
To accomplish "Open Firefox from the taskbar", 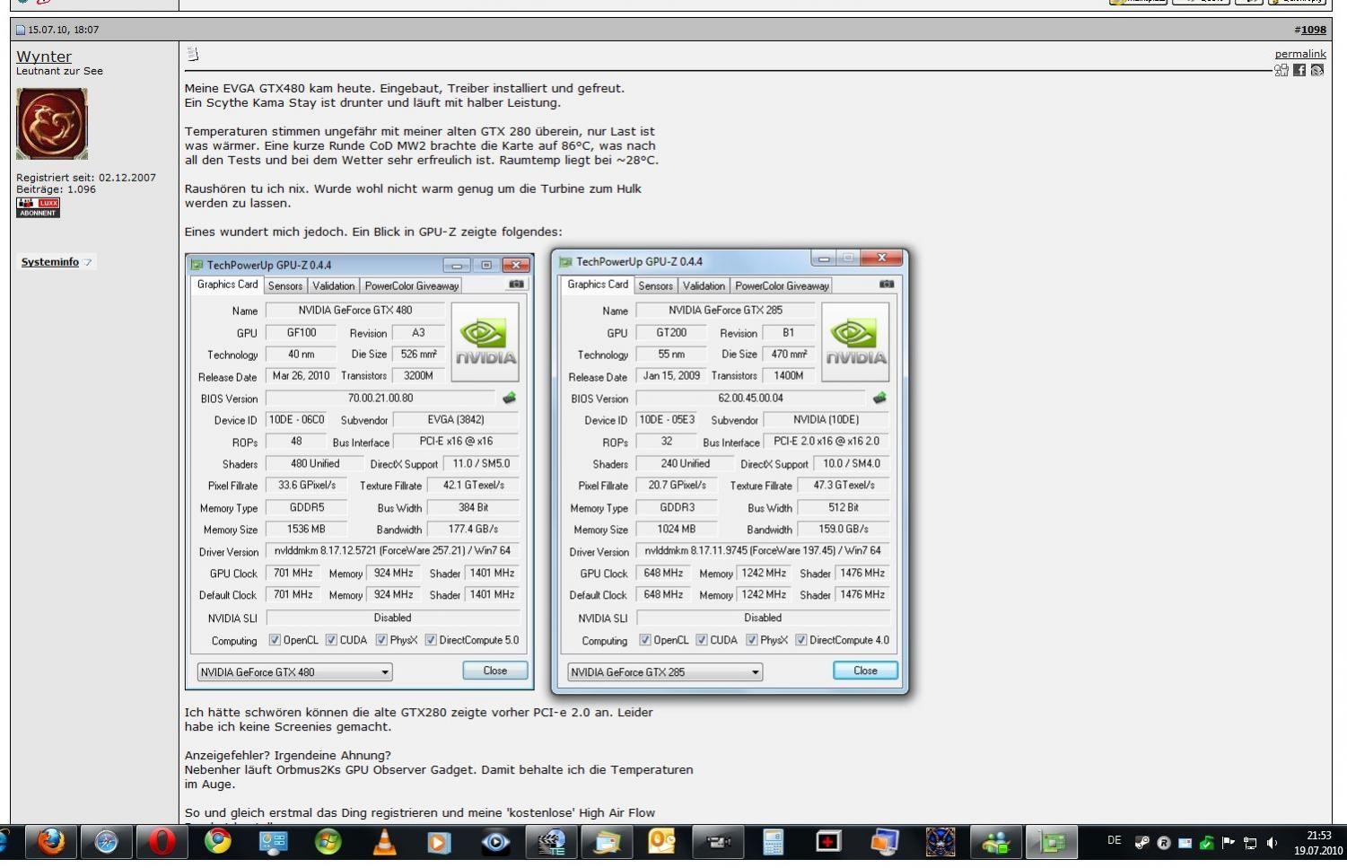I will [51, 842].
